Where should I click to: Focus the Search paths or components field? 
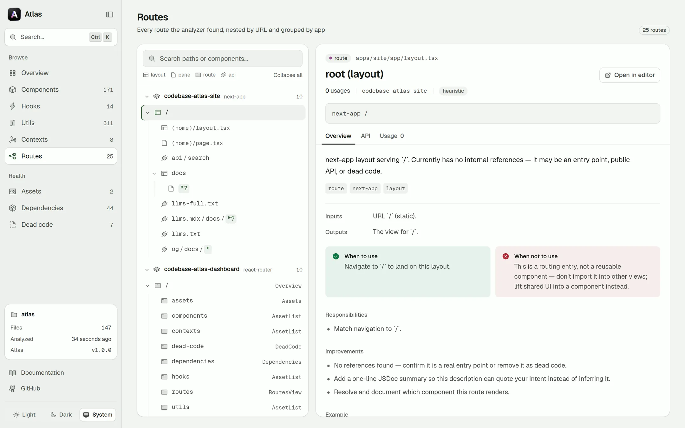click(x=222, y=59)
